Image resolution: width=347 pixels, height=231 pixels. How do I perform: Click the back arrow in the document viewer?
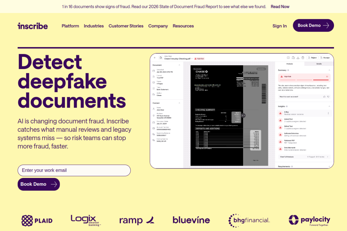(x=155, y=58)
